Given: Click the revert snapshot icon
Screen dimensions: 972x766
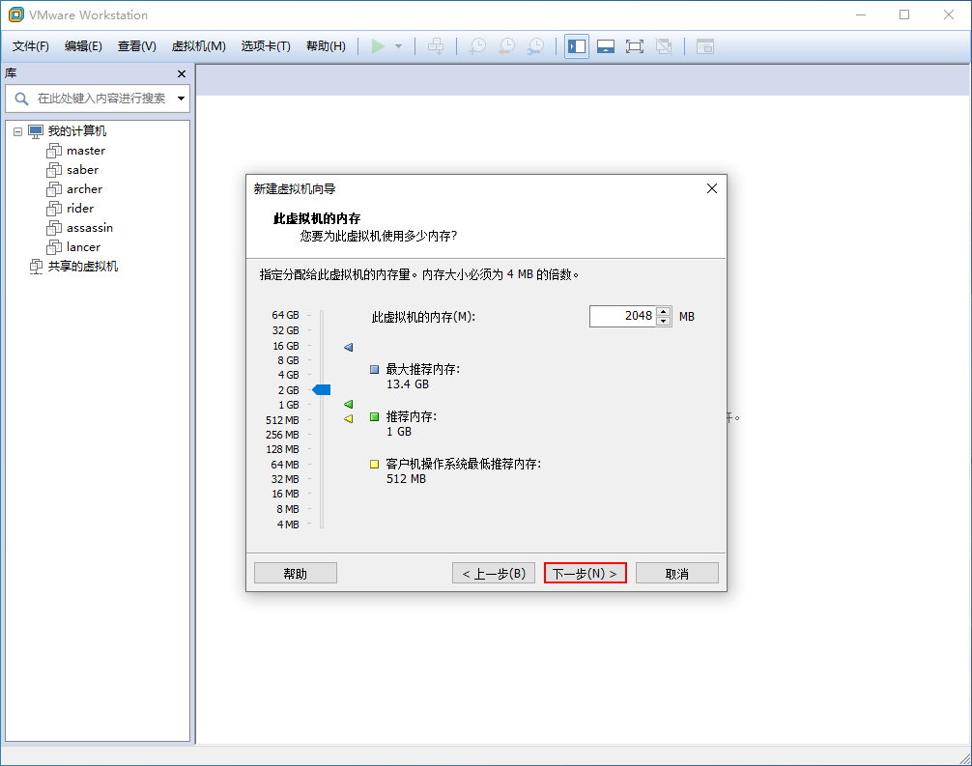Looking at the screenshot, I should point(506,45).
